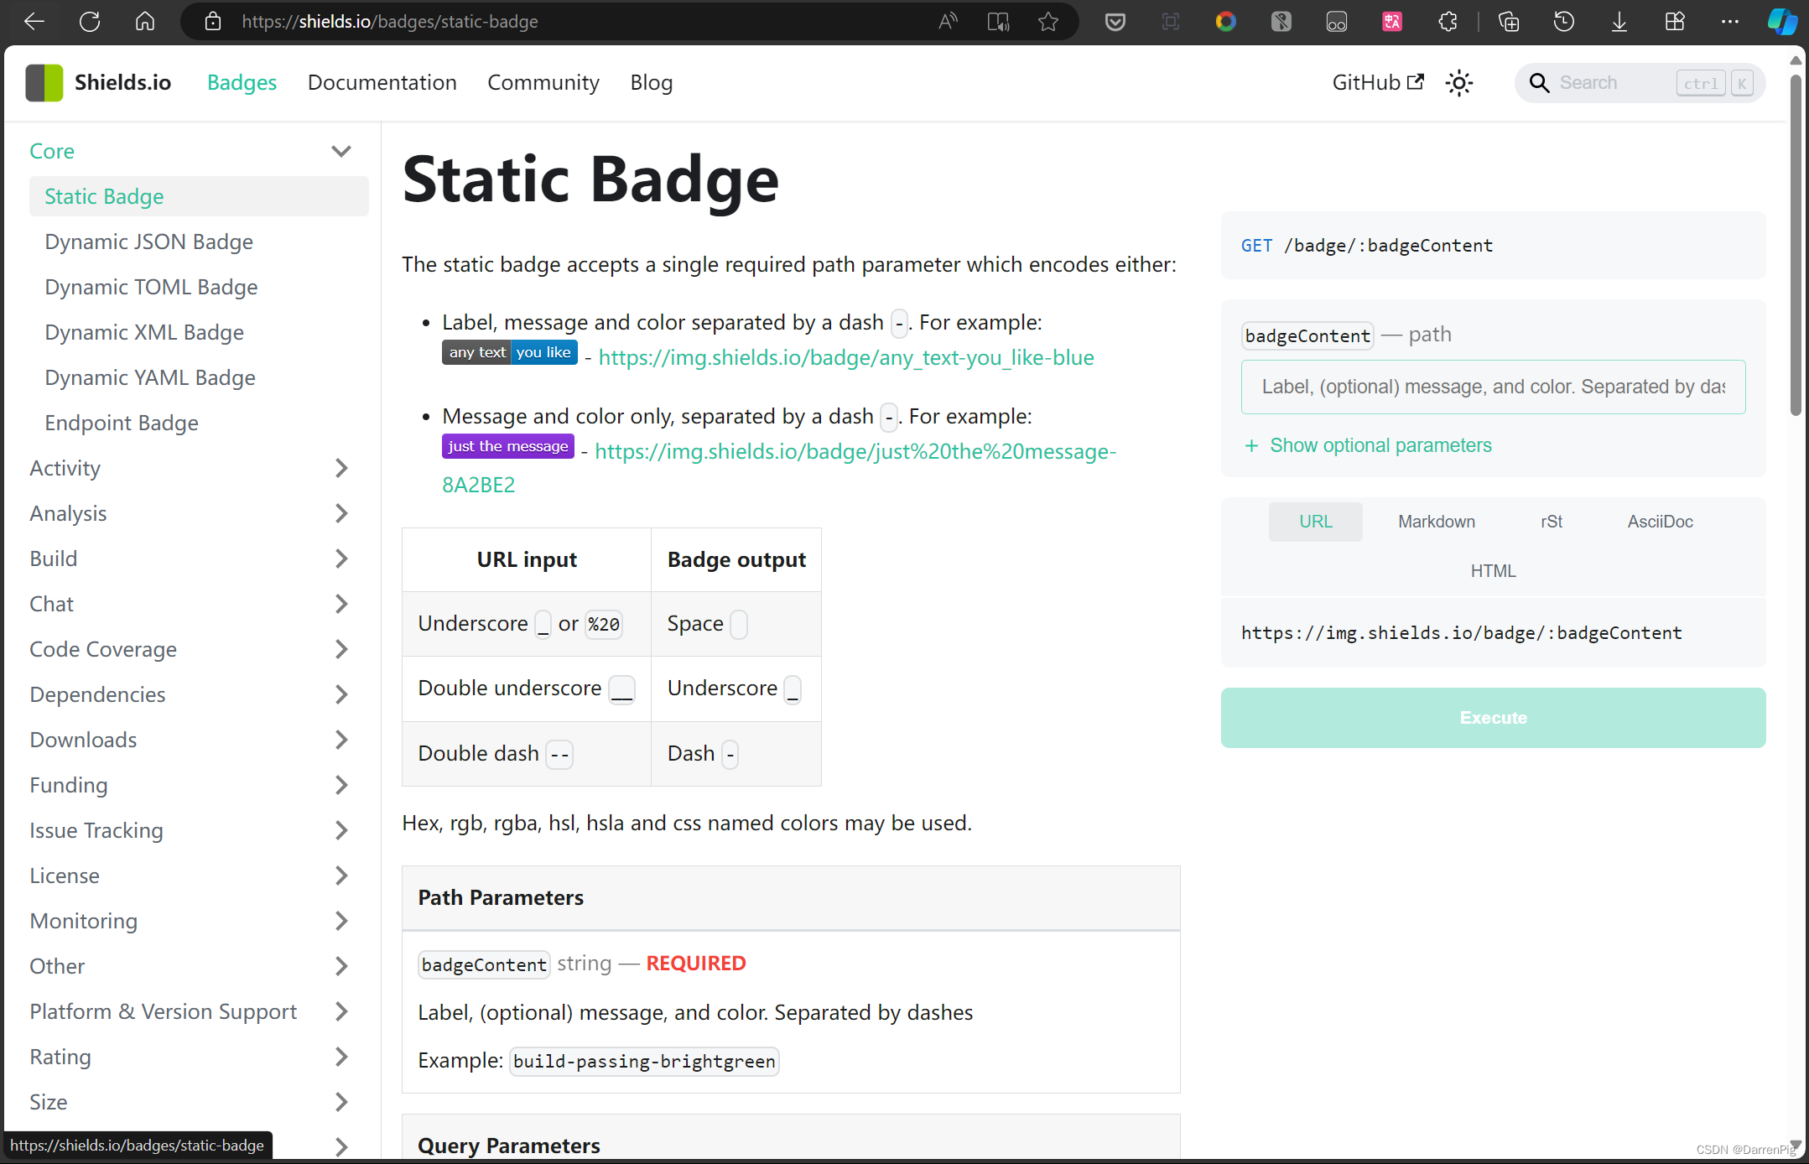Expand the Build category
Viewport: 1809px width, 1164px height.
(340, 559)
